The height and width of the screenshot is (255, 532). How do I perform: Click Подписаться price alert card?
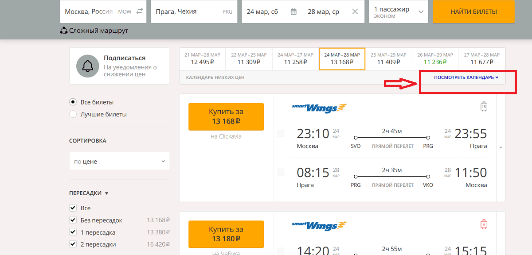(x=120, y=66)
